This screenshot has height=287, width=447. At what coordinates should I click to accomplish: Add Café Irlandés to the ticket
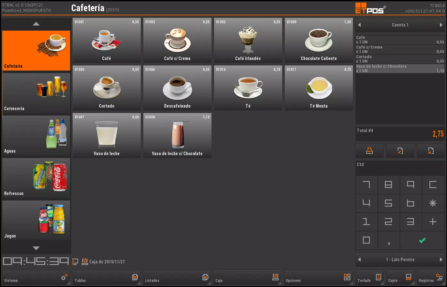pyautogui.click(x=248, y=40)
